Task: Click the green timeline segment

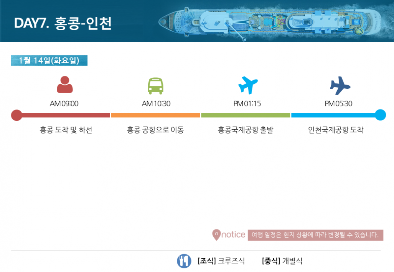Action: pos(246,115)
